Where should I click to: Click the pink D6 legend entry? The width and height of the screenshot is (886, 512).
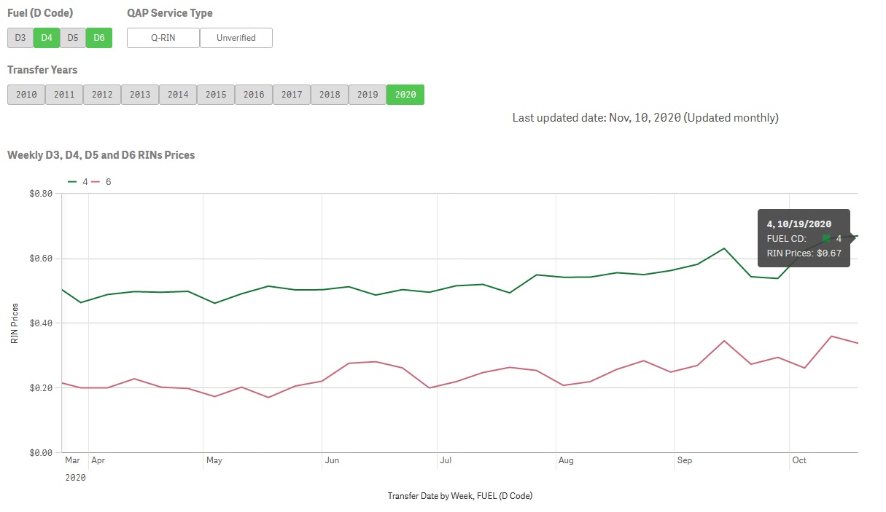102,181
